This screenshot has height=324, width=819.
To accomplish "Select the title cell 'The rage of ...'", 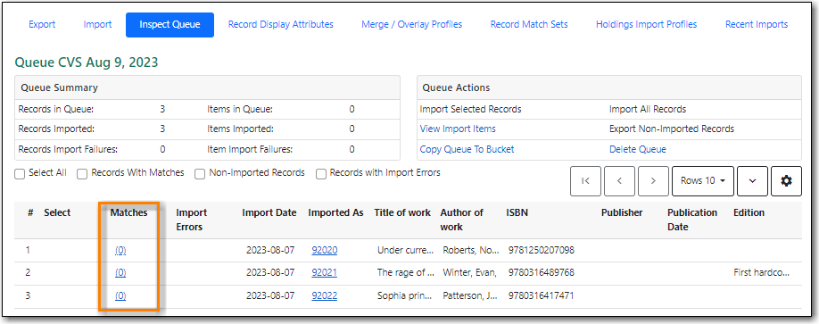I will click(405, 273).
